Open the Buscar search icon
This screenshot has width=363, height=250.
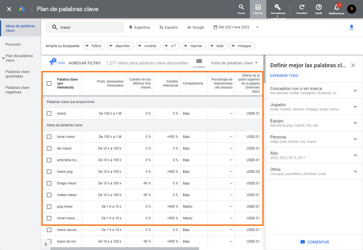pyautogui.click(x=241, y=9)
